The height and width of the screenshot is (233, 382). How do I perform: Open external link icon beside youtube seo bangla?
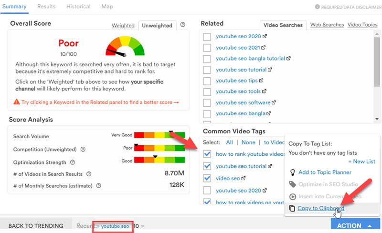click(268, 113)
